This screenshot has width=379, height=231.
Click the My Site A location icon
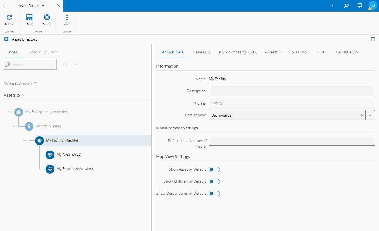click(x=29, y=126)
